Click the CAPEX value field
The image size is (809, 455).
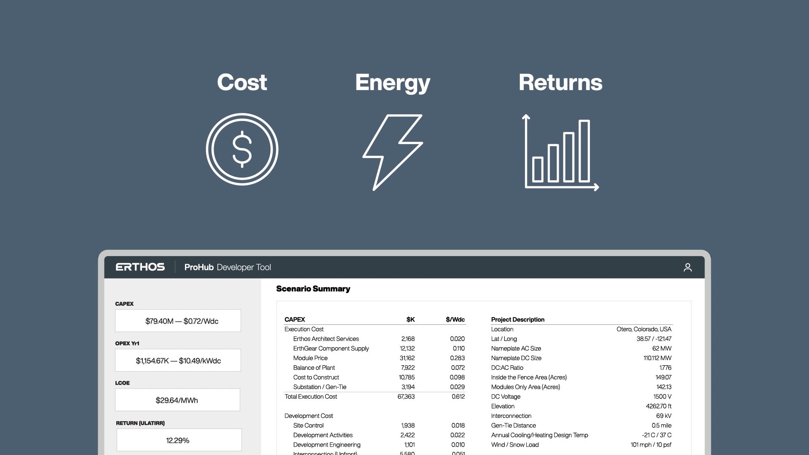(178, 321)
